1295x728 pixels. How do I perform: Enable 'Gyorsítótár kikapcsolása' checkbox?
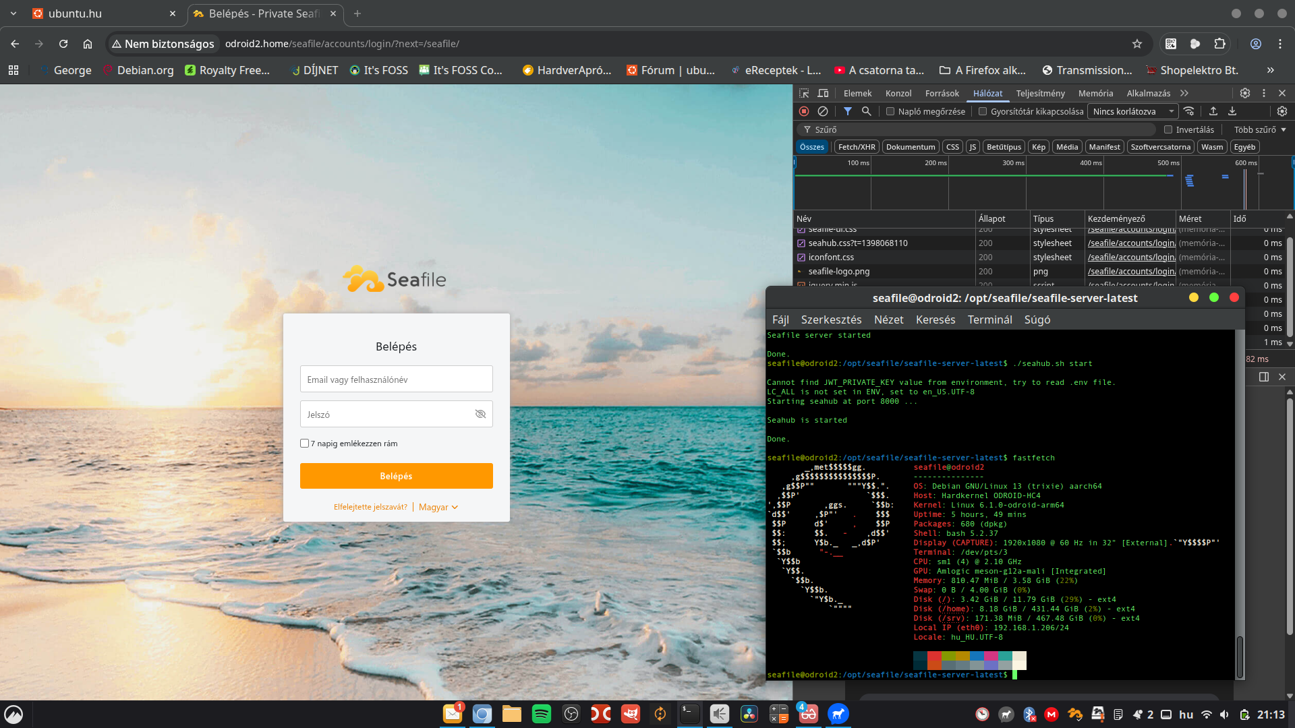(x=983, y=111)
